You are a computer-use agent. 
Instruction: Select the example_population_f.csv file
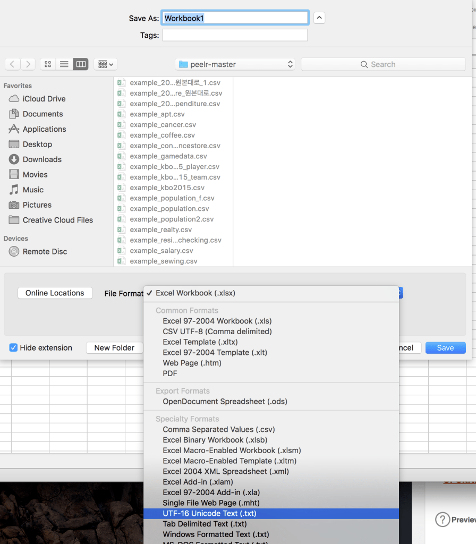pyautogui.click(x=172, y=198)
